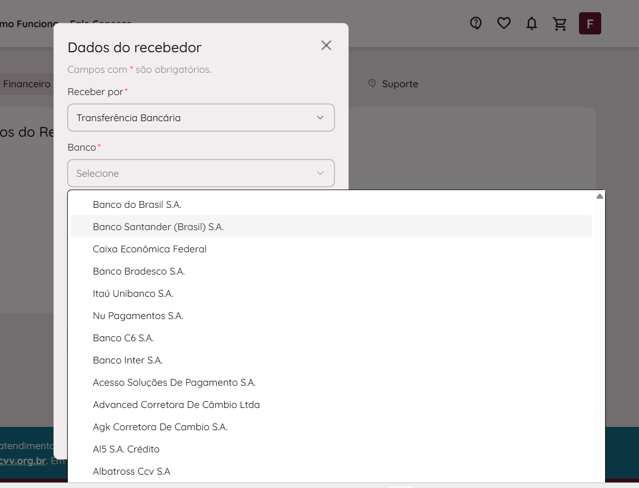The height and width of the screenshot is (488, 639).
Task: Open the shopping cart icon
Action: [x=560, y=23]
